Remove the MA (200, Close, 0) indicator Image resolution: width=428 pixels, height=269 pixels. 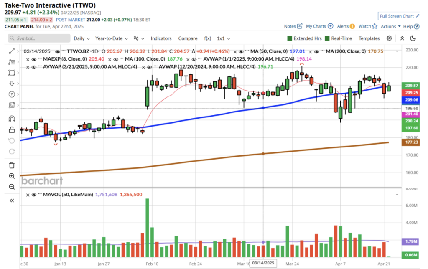[311, 51]
